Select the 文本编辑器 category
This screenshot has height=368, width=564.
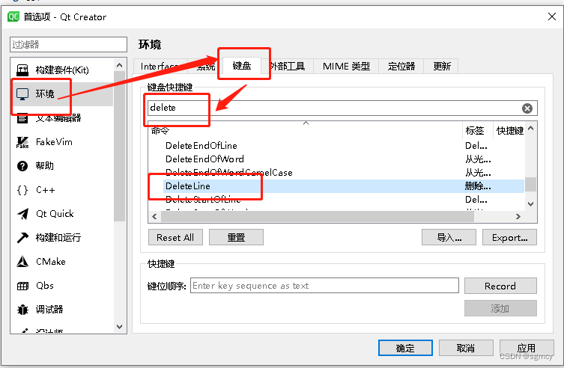62,118
